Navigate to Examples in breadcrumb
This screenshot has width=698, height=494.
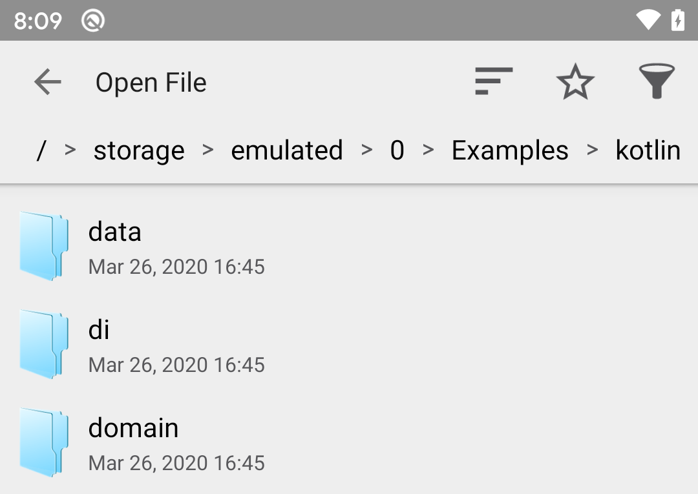(510, 150)
